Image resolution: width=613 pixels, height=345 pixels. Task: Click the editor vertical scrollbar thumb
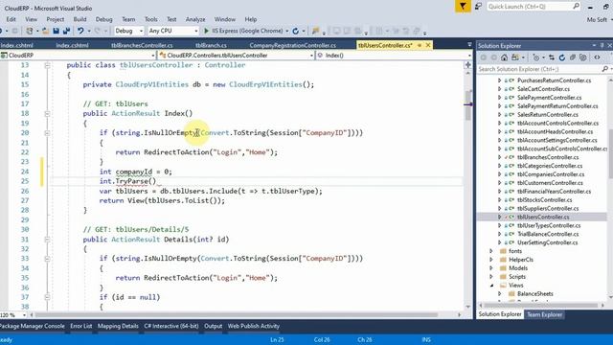pos(468,104)
